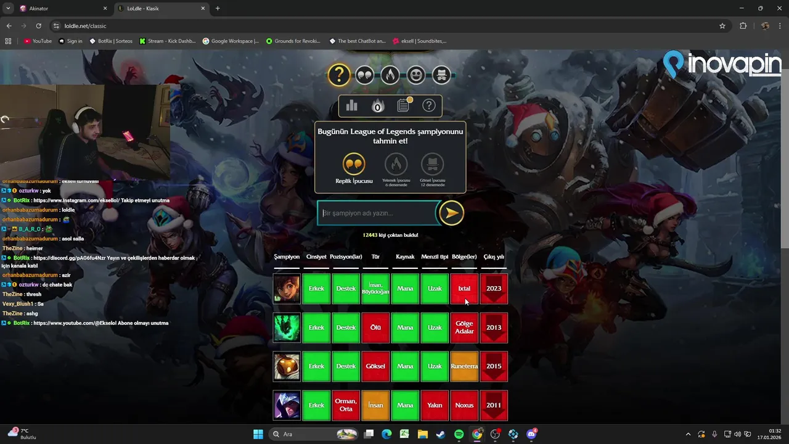
Task: Select the '2011' release year cell
Action: pyautogui.click(x=494, y=405)
